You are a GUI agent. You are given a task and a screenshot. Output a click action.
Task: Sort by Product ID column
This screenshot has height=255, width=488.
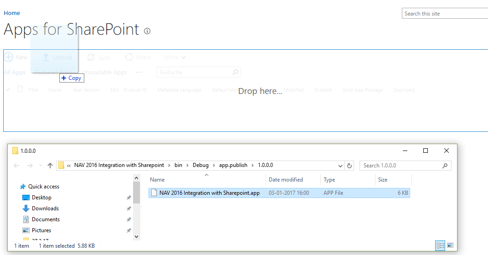(x=135, y=90)
